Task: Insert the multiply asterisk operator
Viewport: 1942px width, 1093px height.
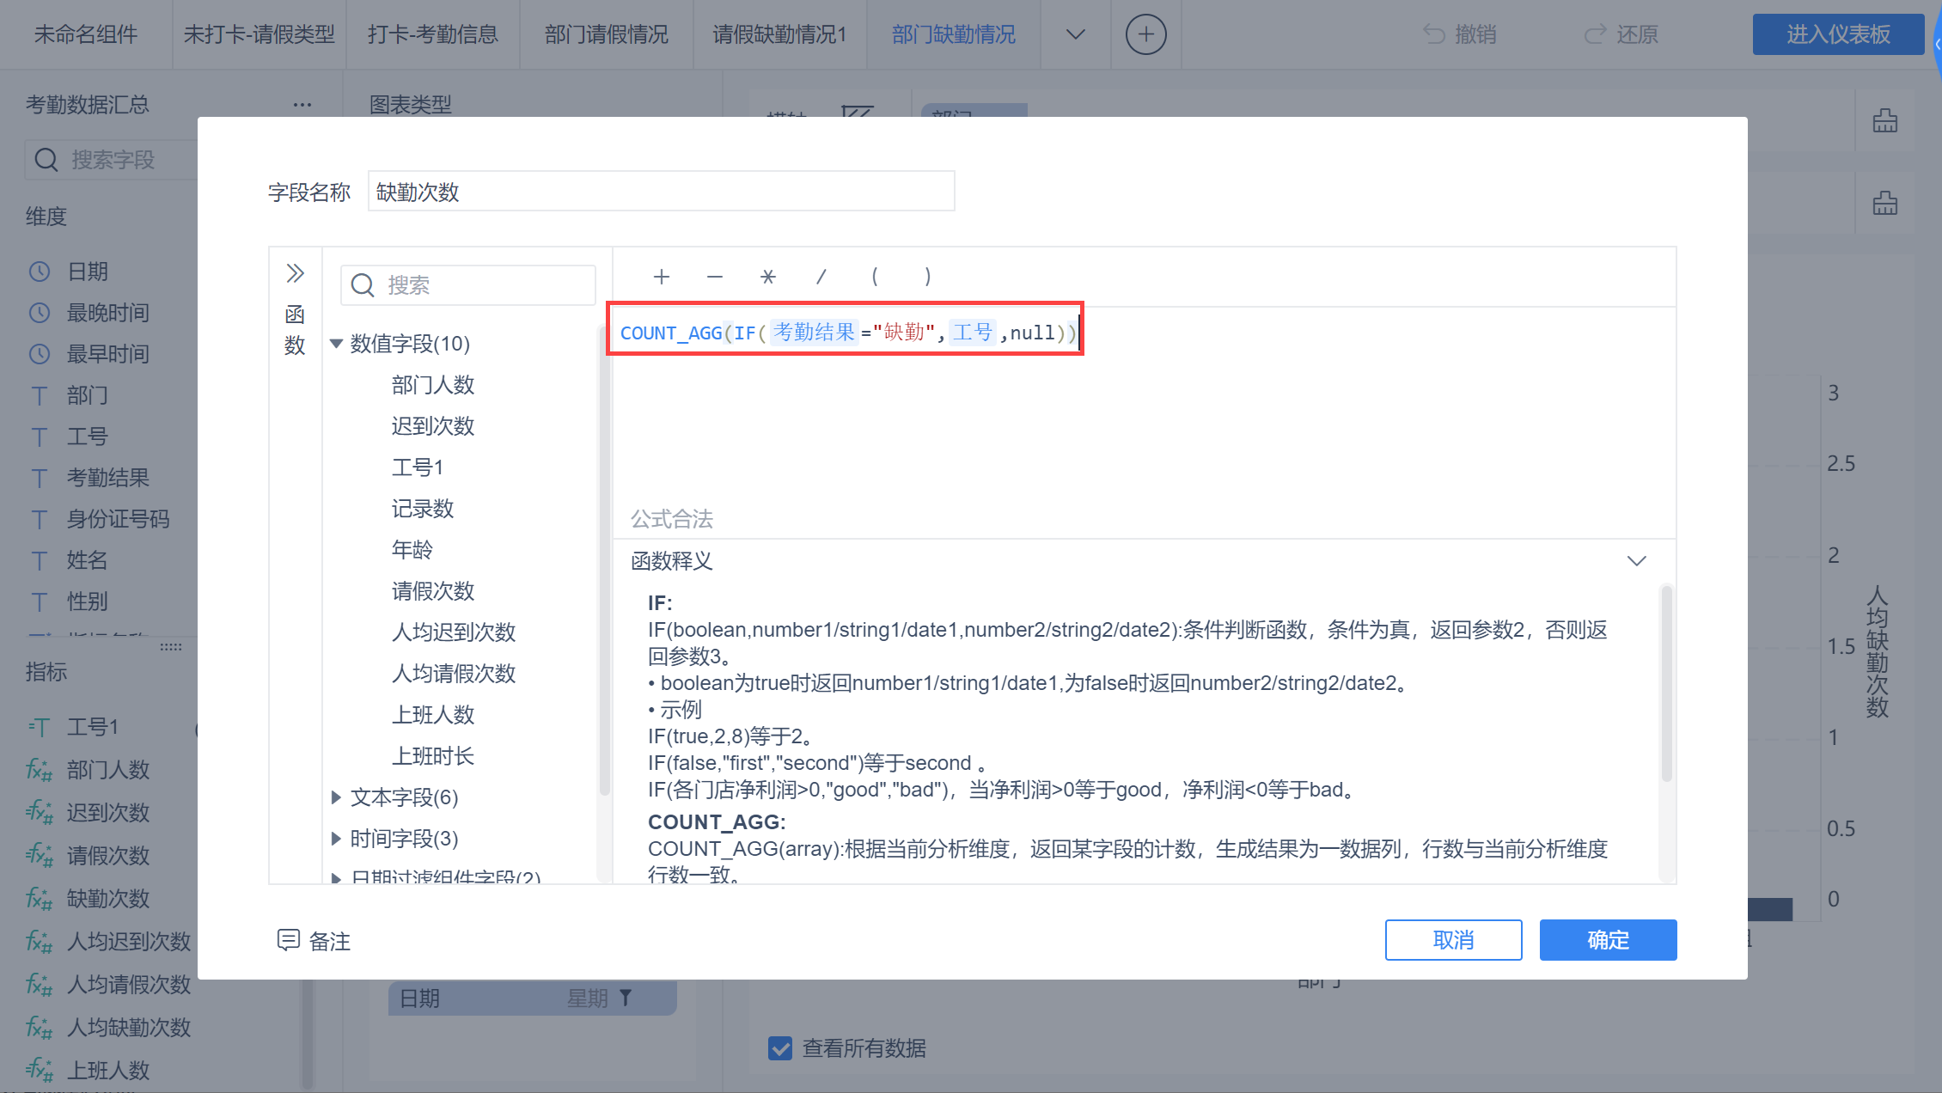Action: (x=767, y=277)
